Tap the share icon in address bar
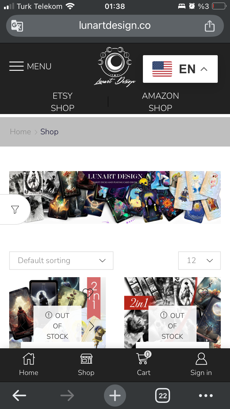Image resolution: width=230 pixels, height=409 pixels. [209, 25]
